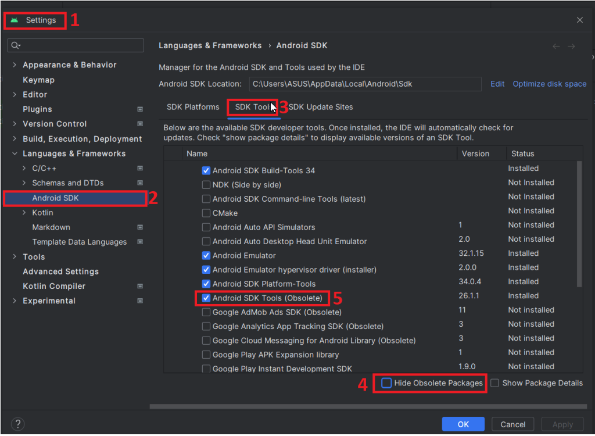This screenshot has width=595, height=436.
Task: Click the Android logo icon in title bar
Action: coord(15,20)
